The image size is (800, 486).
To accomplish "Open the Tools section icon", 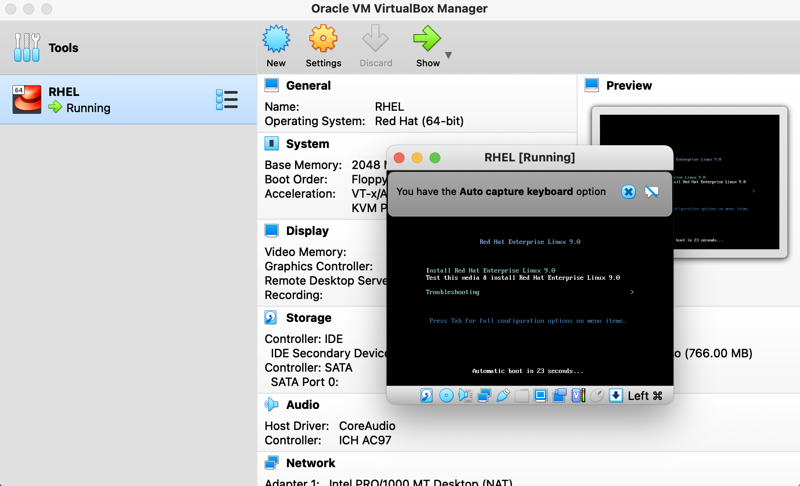I will (27, 48).
